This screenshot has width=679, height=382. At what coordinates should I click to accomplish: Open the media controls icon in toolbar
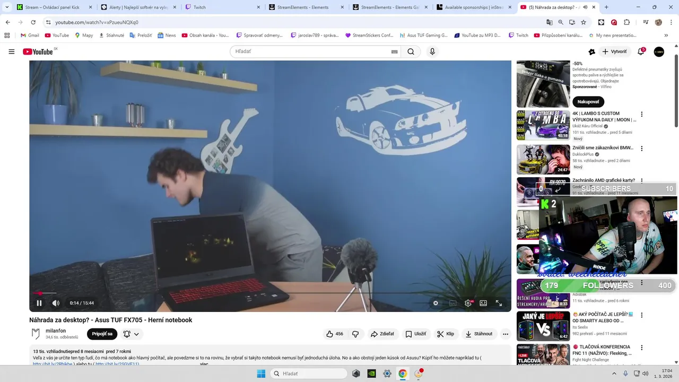click(x=646, y=22)
